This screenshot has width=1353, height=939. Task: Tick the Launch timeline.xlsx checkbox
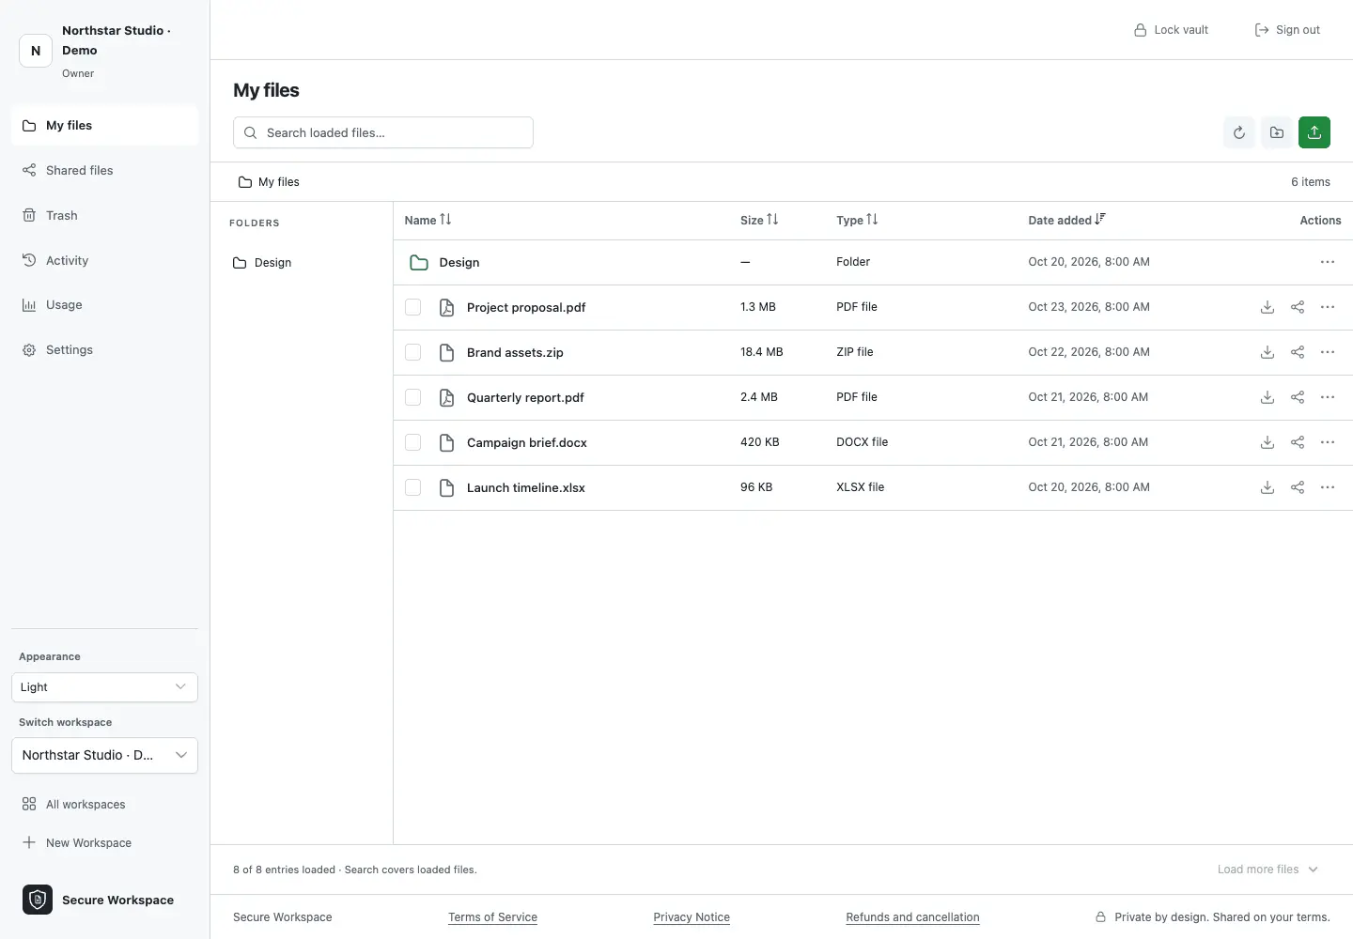tap(412, 487)
